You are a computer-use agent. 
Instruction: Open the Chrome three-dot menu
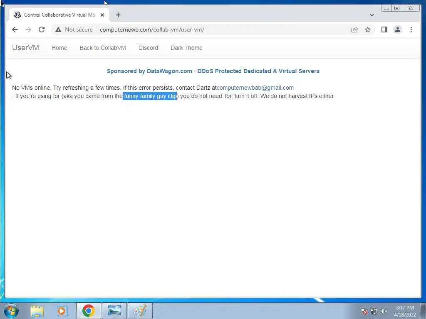[x=411, y=29]
